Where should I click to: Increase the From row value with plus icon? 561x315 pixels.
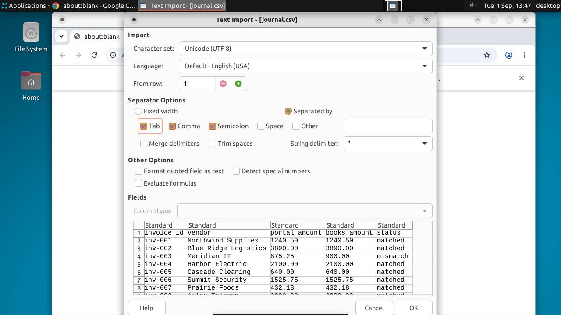[x=238, y=84]
